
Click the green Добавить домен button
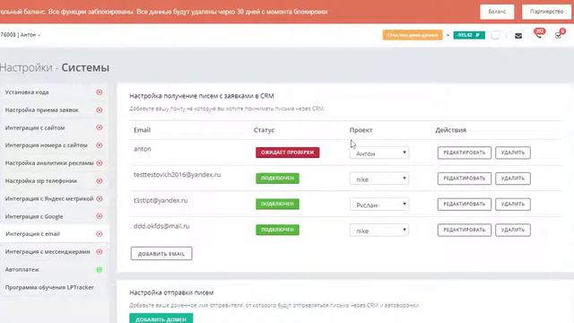coord(161,319)
